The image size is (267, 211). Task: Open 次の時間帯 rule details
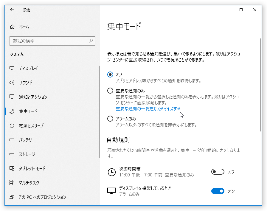pyautogui.click(x=156, y=172)
